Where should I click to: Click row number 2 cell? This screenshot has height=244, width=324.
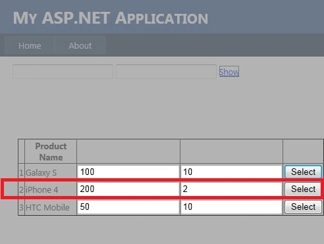click(x=21, y=189)
